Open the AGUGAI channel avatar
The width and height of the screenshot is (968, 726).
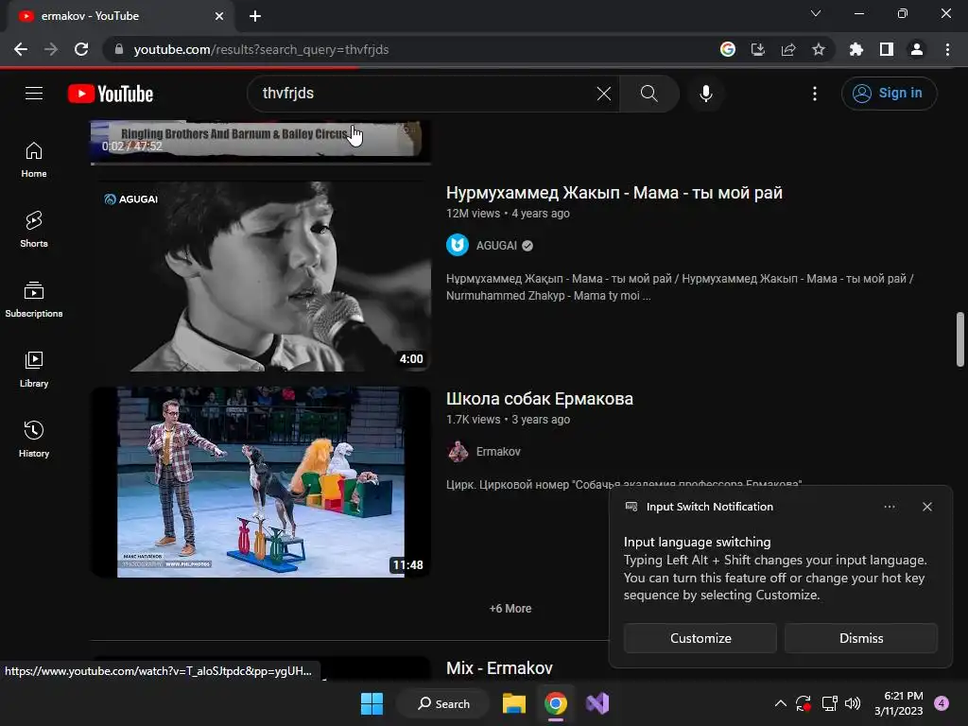pyautogui.click(x=458, y=245)
